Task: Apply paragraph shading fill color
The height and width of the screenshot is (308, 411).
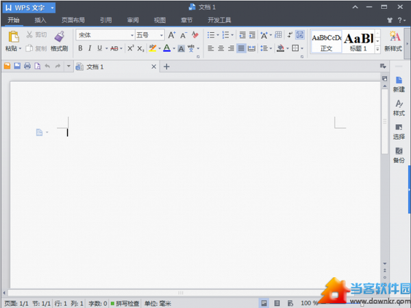Action: tap(281, 48)
